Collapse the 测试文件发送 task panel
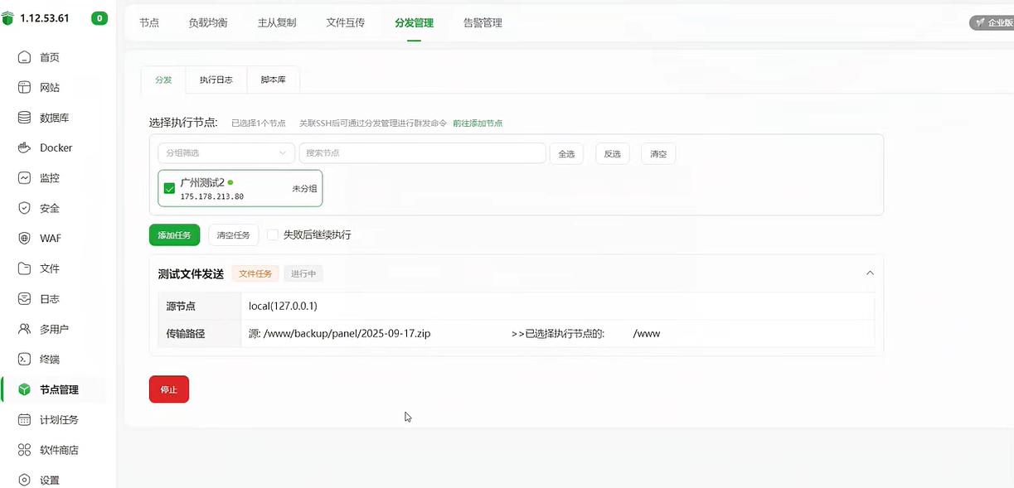 870,273
